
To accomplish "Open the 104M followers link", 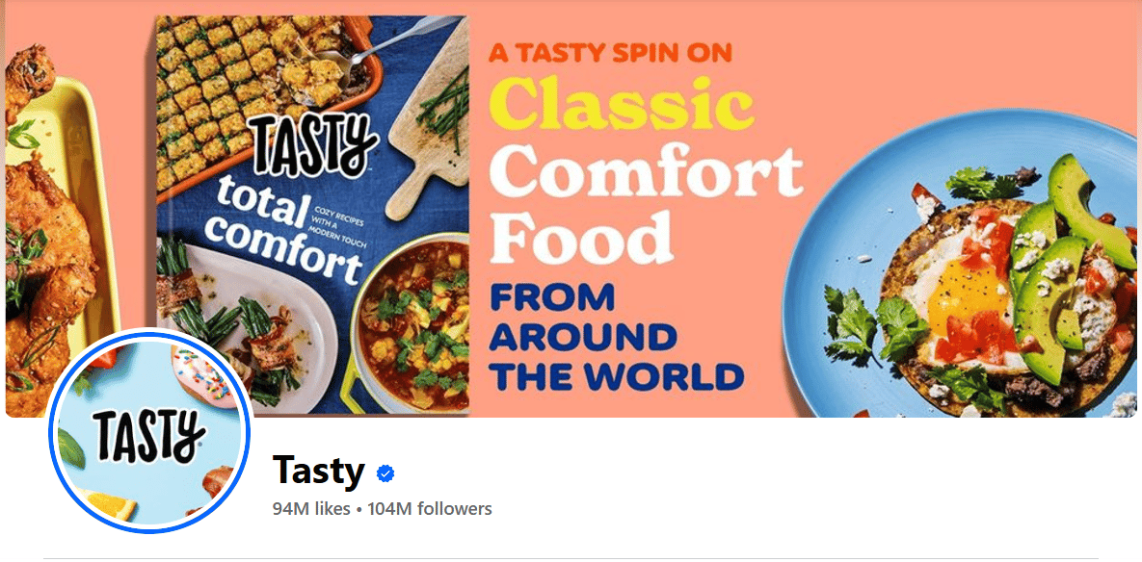I will [430, 509].
